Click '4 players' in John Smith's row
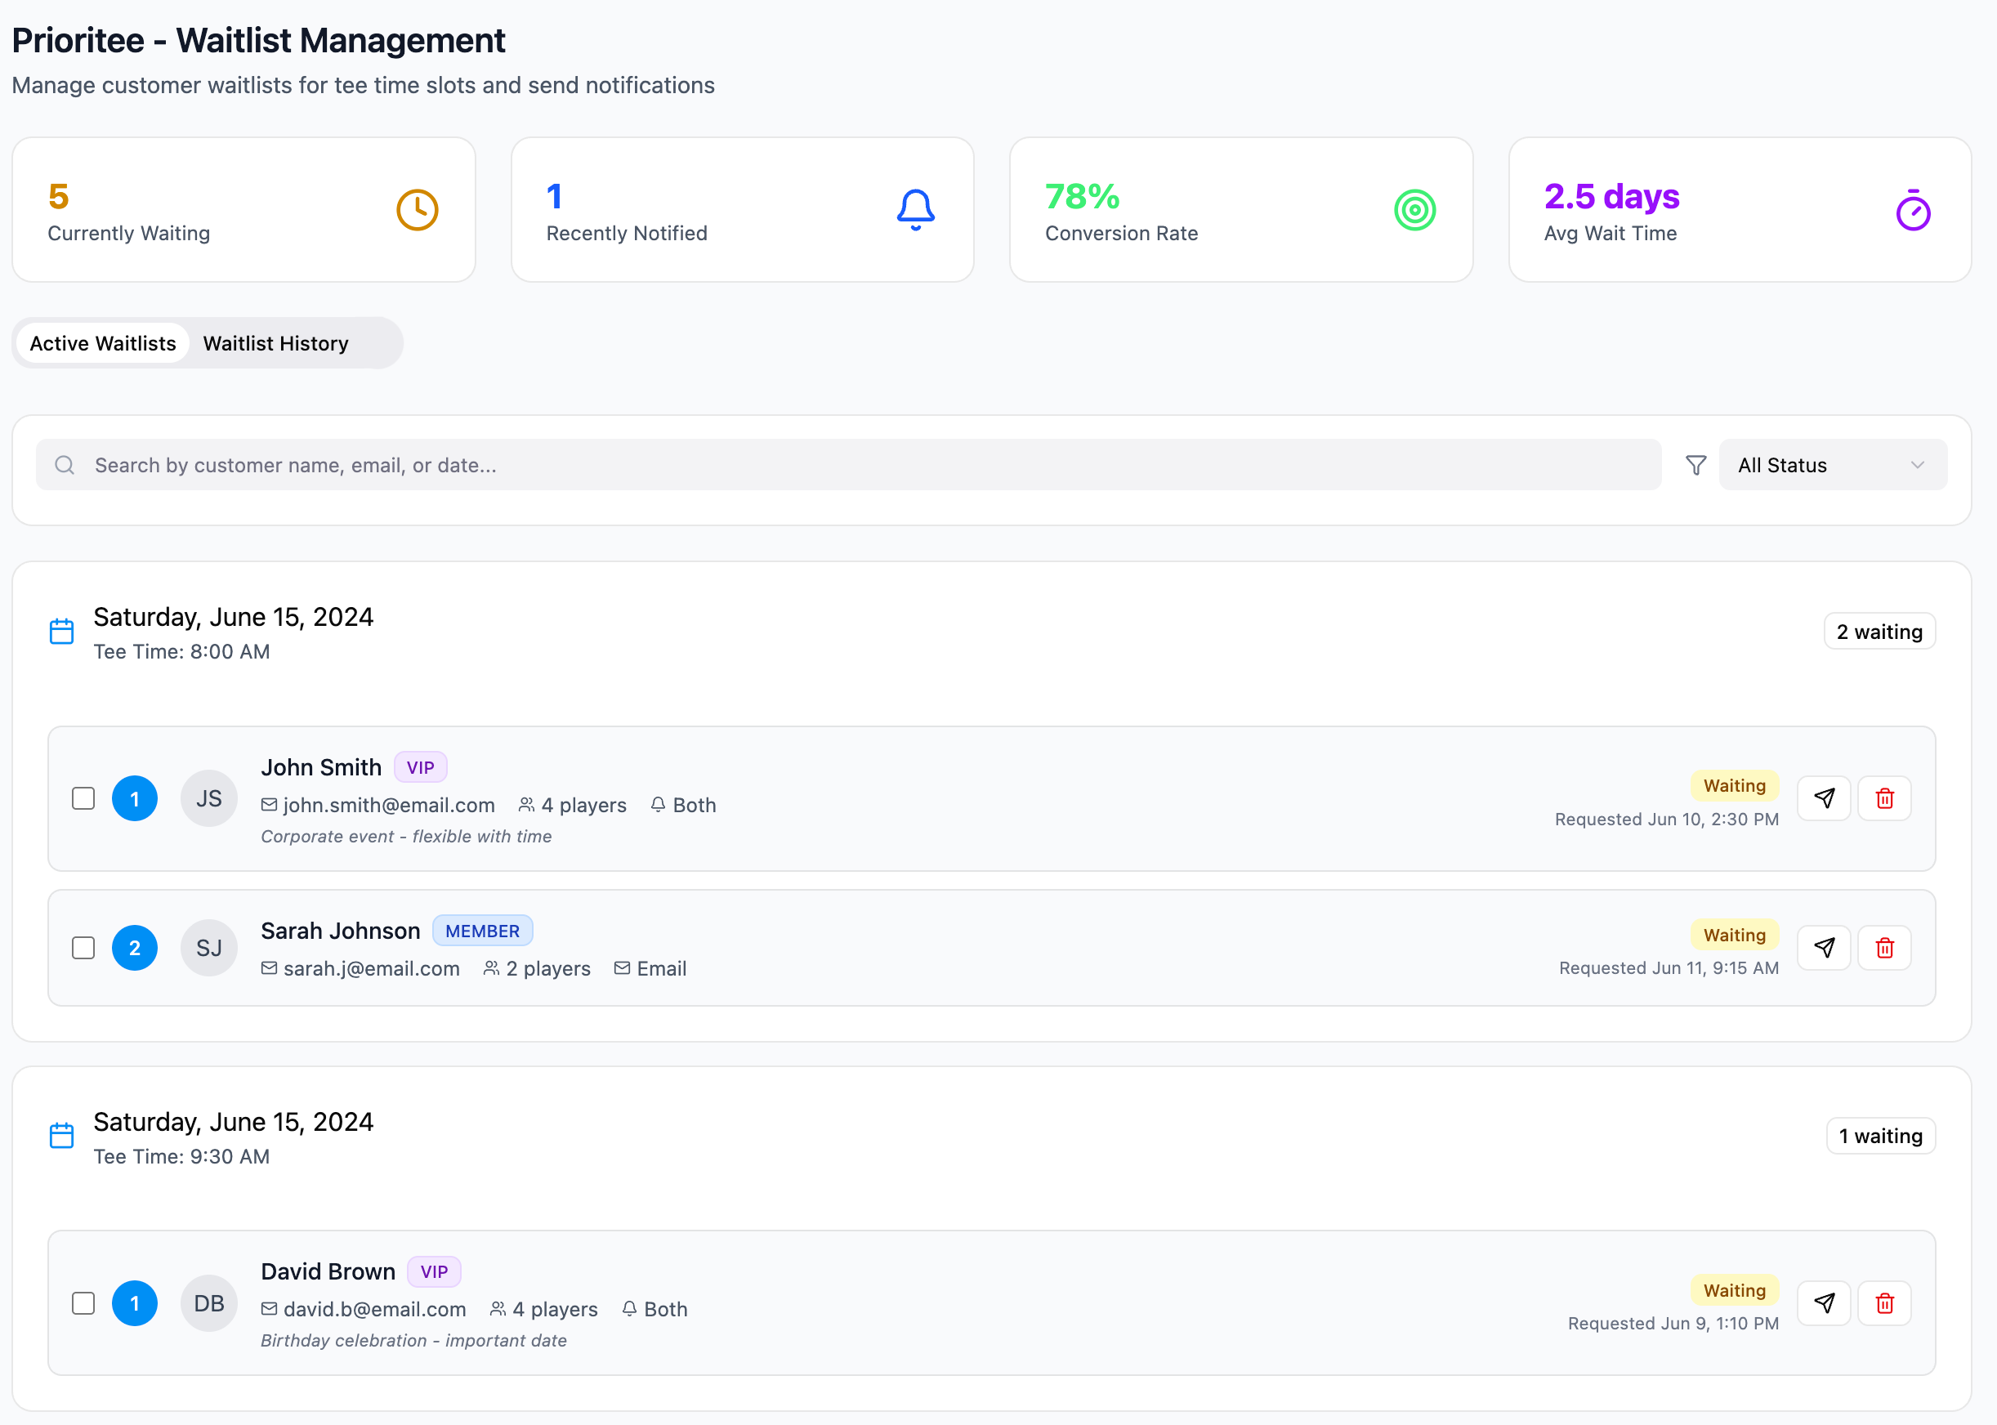1997x1425 pixels. pyautogui.click(x=583, y=805)
